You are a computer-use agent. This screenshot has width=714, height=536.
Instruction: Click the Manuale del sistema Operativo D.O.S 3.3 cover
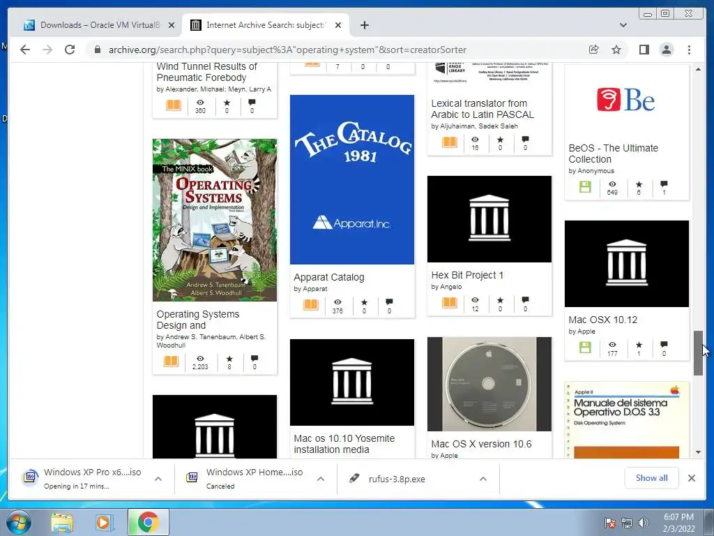coord(627,420)
